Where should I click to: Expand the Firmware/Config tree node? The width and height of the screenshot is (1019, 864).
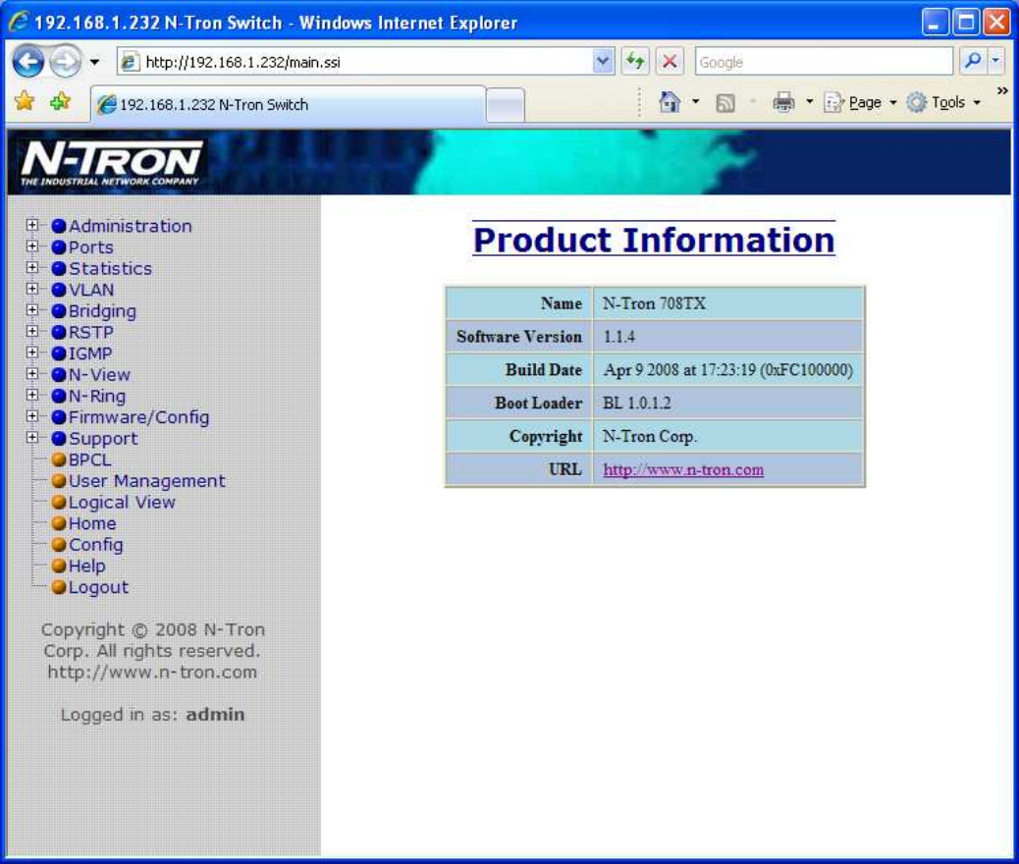pos(31,416)
